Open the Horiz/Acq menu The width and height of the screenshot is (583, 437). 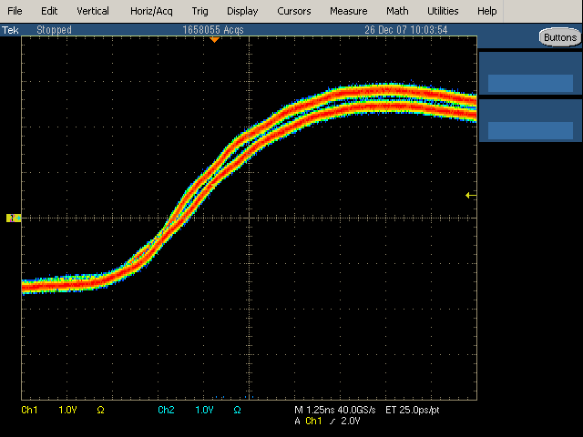point(150,11)
